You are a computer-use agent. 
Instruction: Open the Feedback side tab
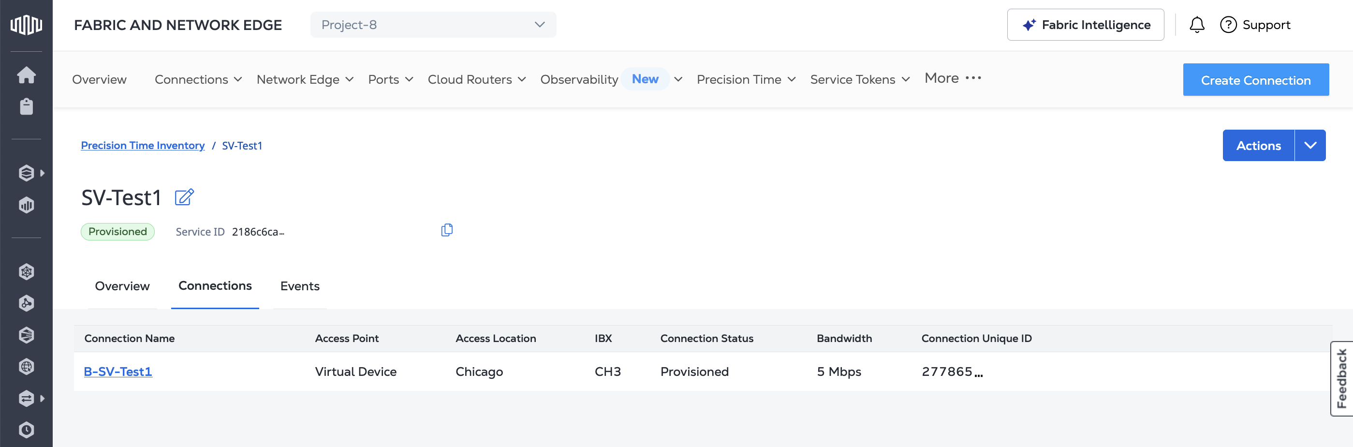[1341, 378]
